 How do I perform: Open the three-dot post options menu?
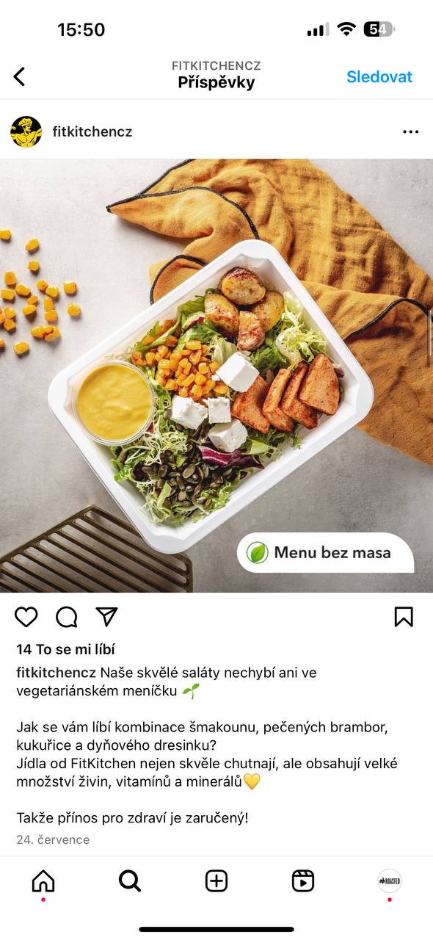point(411,132)
